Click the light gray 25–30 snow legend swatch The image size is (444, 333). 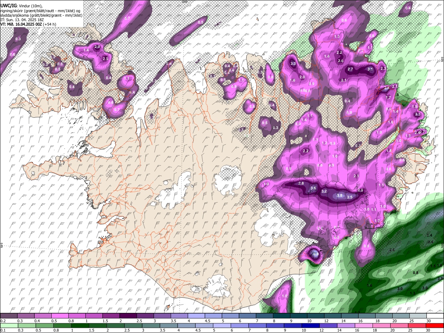coord(418,316)
